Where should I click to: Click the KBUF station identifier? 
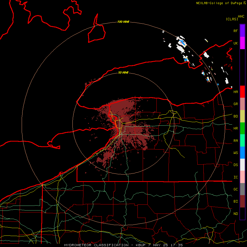(x=140, y=245)
